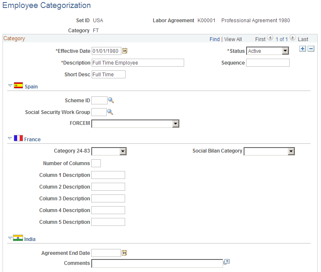The height and width of the screenshot is (272, 321).
Task: Click in the Scheme ID field
Action: tap(99, 101)
